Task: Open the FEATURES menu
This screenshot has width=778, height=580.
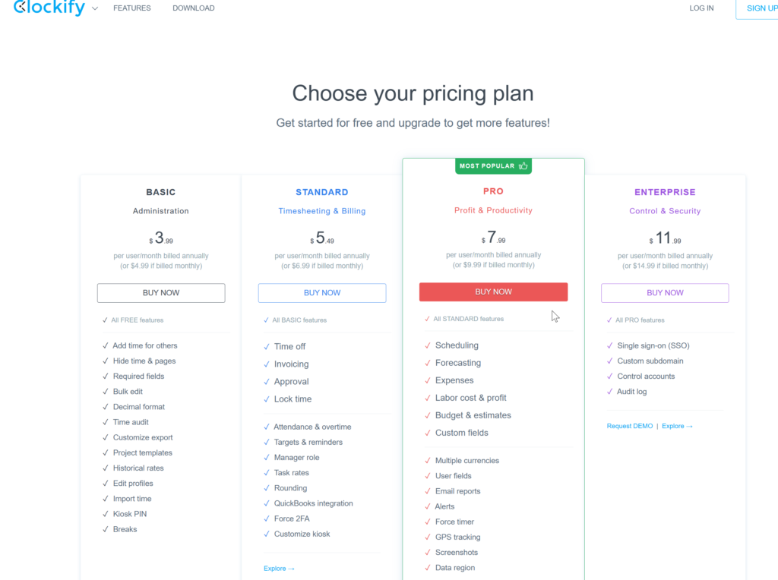Action: tap(132, 8)
